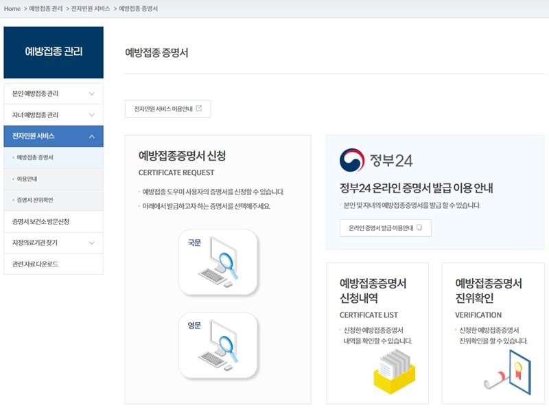
Task: Click text 아래에서 발급하고자 하는 증명서를 선택해주세요
Action: 207,206
